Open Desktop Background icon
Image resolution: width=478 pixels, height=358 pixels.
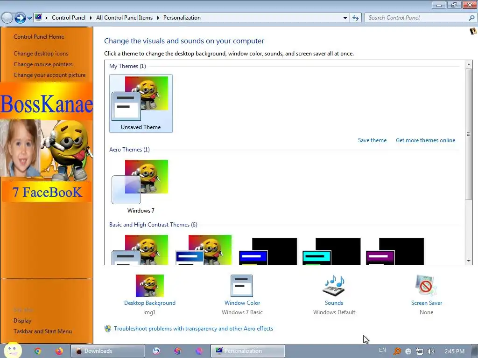(x=150, y=286)
